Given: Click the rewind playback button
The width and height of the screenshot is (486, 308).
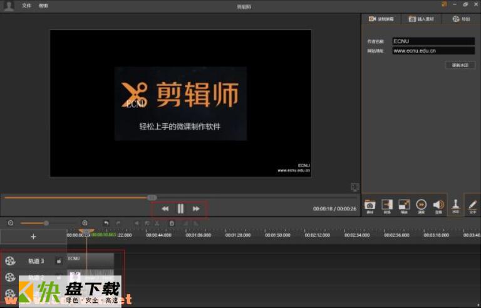Looking at the screenshot, I should 165,208.
